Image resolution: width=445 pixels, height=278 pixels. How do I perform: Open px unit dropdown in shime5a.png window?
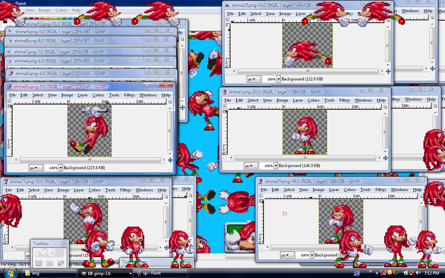click(36, 168)
